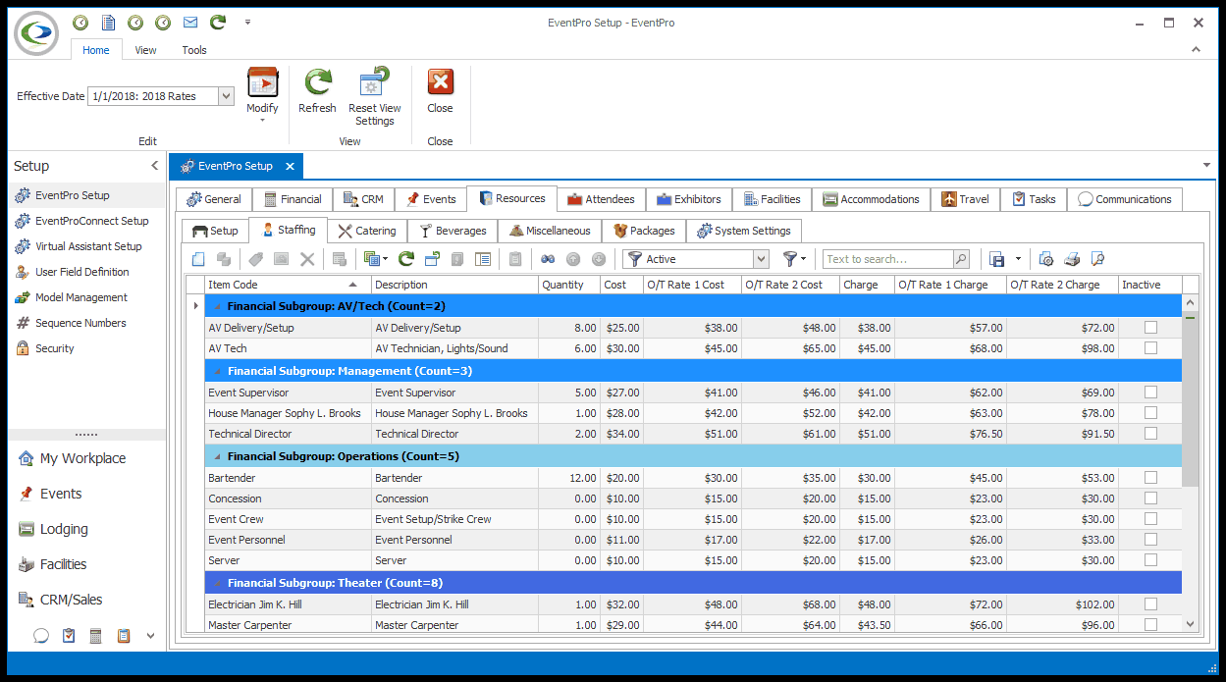Click the print preview icon

[x=1098, y=259]
